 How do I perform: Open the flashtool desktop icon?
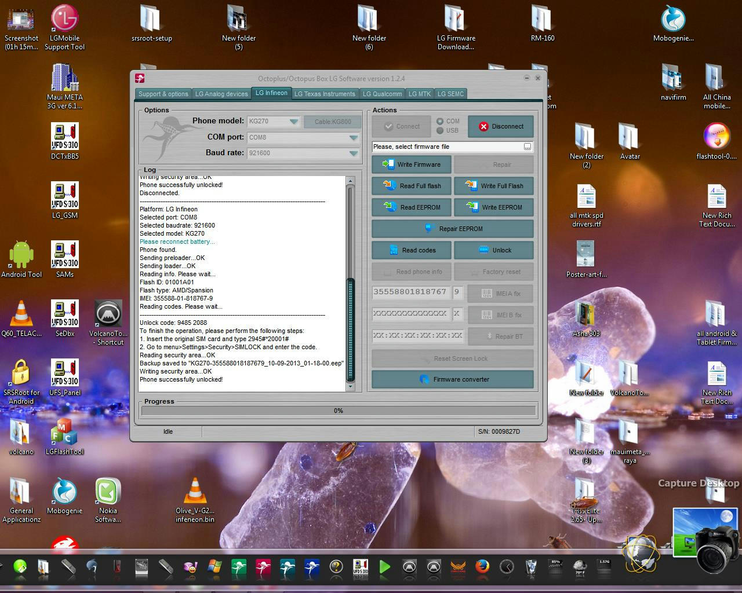click(x=716, y=141)
